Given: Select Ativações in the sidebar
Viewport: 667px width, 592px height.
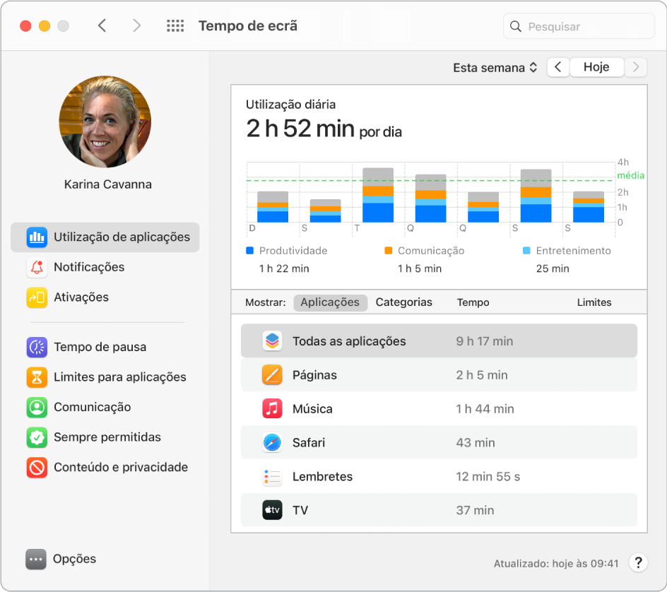Looking at the screenshot, I should click(105, 297).
